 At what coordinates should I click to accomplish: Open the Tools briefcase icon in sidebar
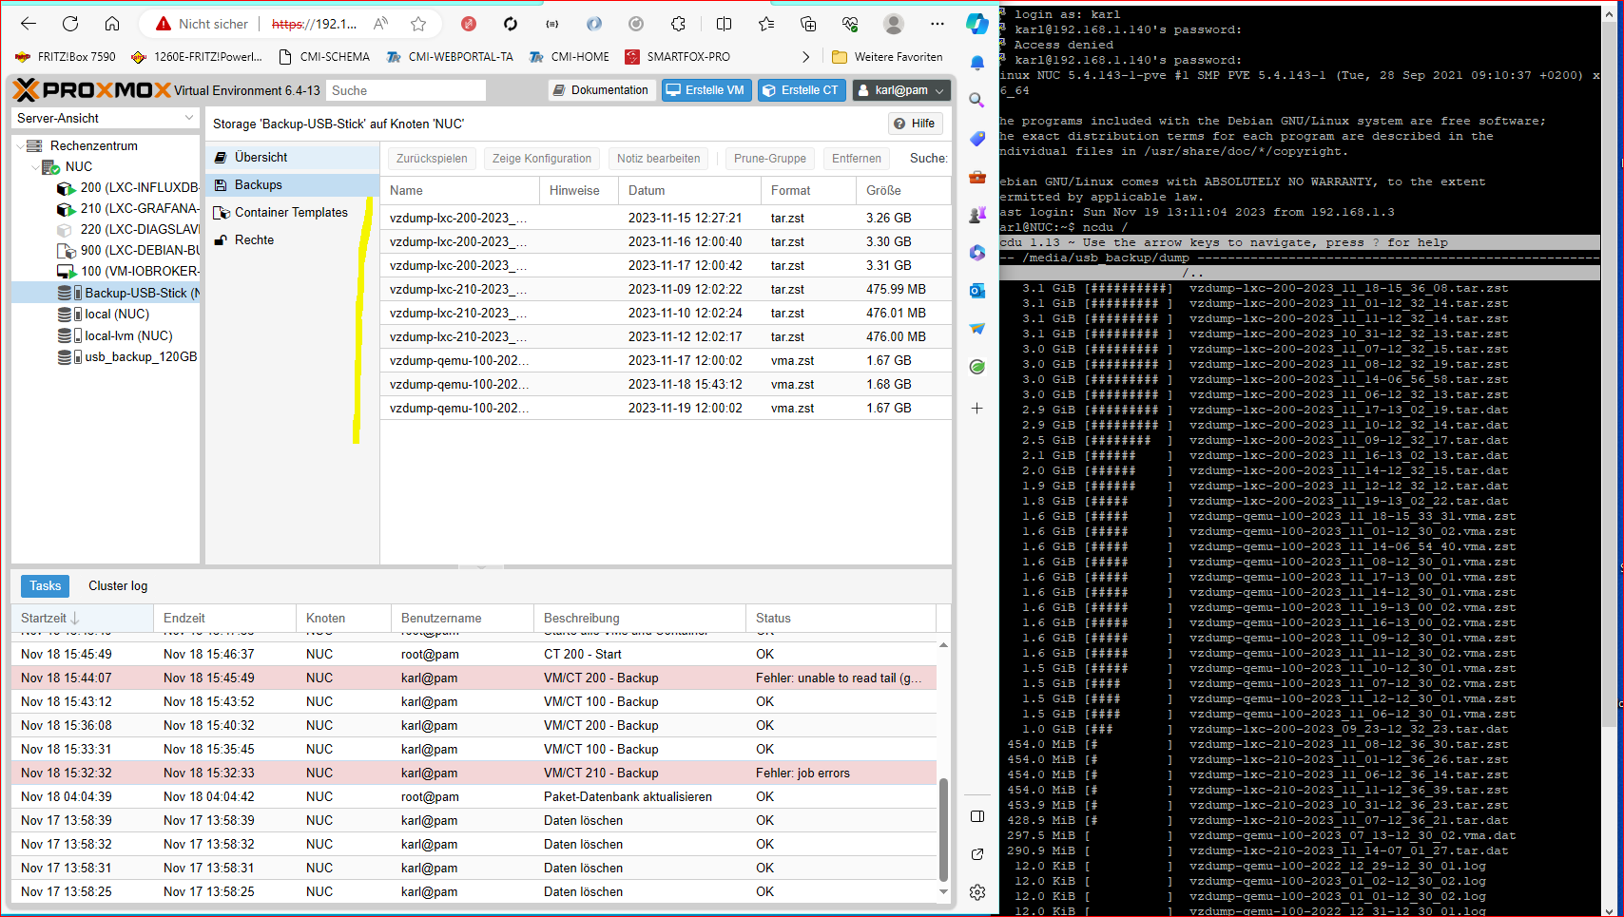pos(977,177)
